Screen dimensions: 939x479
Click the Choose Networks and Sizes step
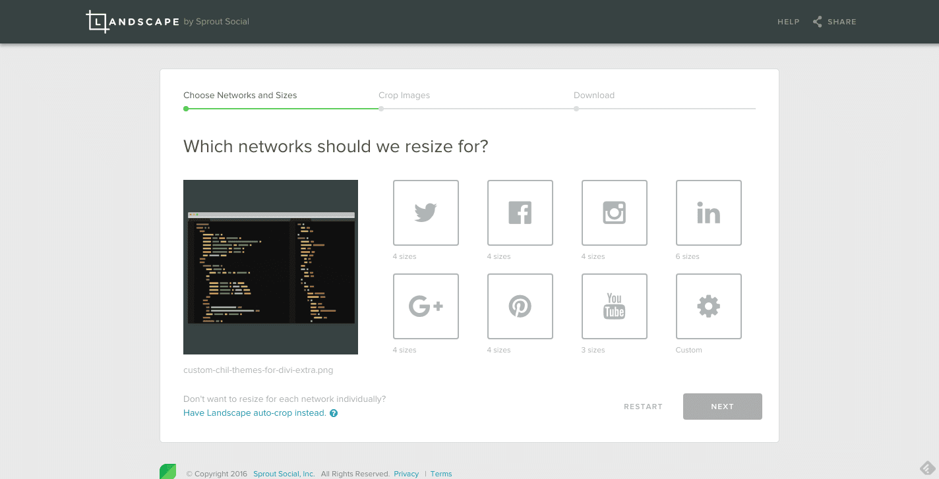click(240, 96)
